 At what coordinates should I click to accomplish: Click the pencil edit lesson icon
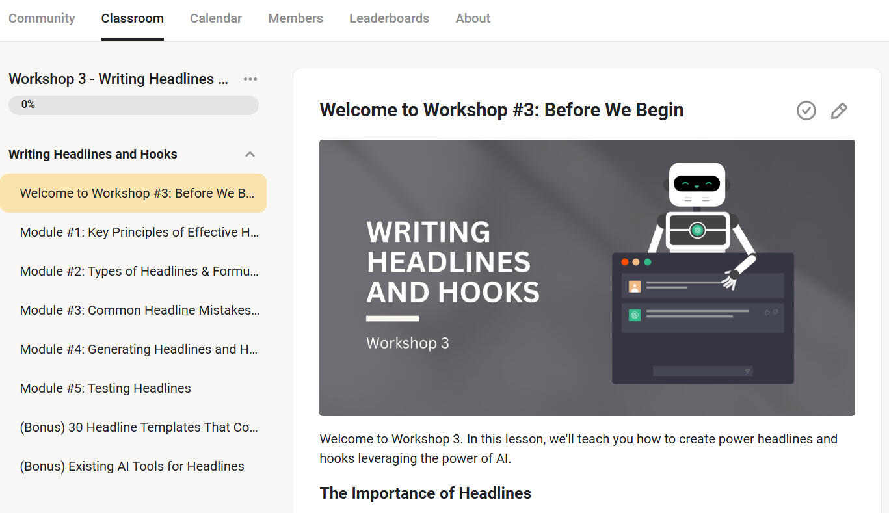839,111
